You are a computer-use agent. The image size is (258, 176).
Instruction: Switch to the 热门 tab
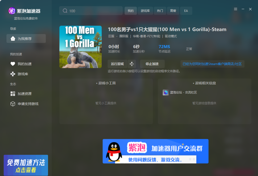point(160,11)
